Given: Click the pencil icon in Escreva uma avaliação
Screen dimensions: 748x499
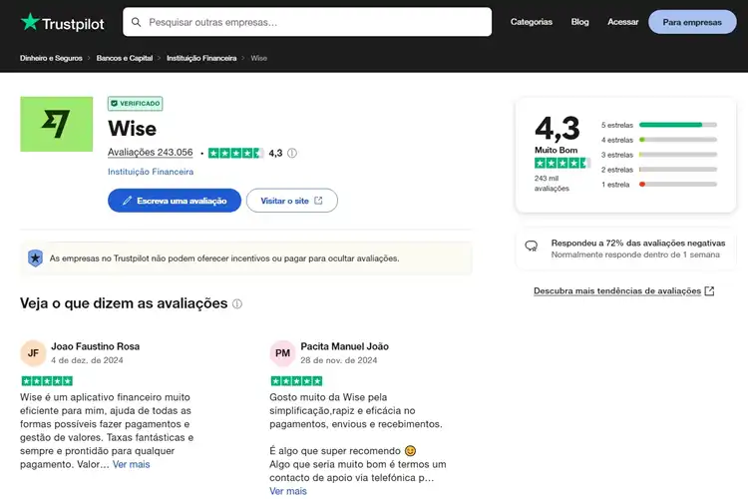Looking at the screenshot, I should 127,201.
